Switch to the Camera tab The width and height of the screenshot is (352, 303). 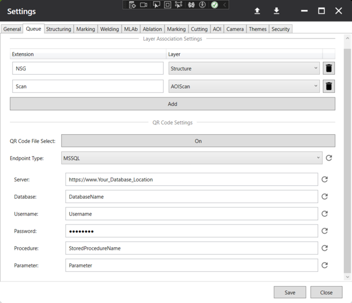click(x=235, y=29)
